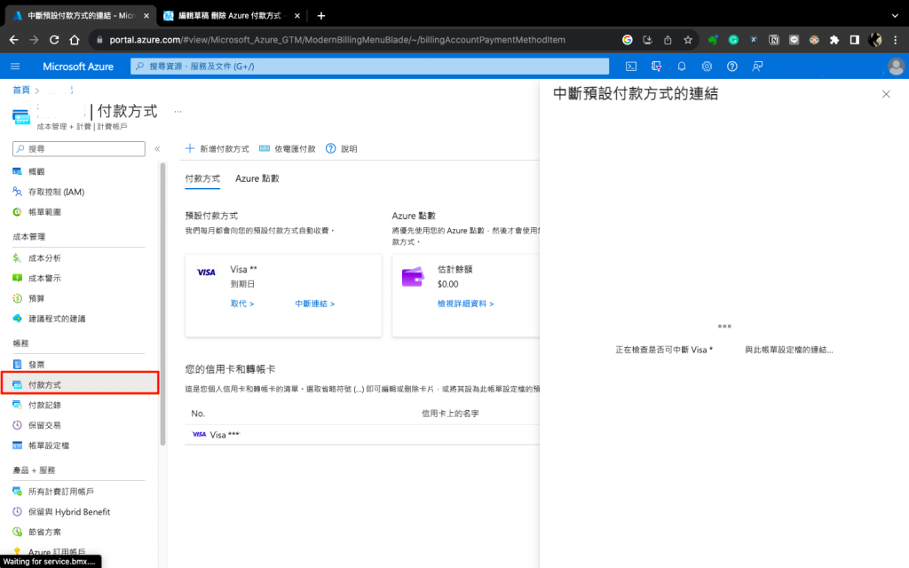The image size is (909, 568).
Task: Reload the page in the browser
Action: (54, 40)
